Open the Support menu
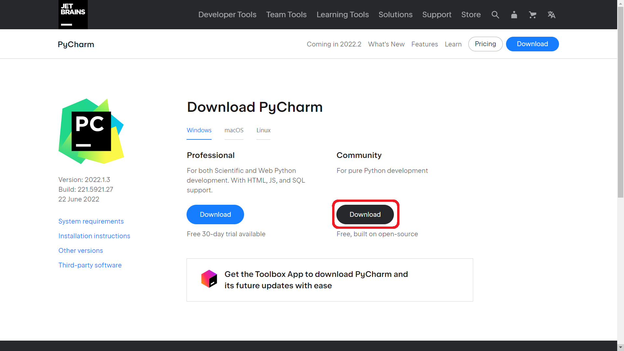624x351 pixels. tap(437, 15)
